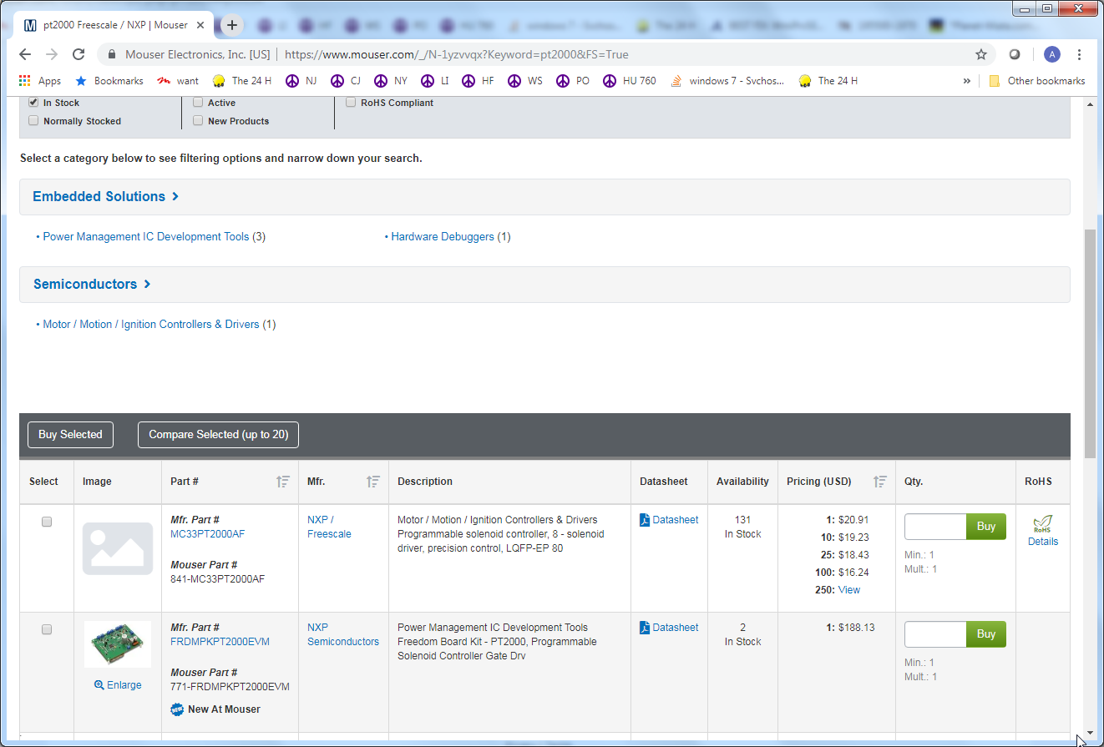Expand the Embedded Solutions category
This screenshot has height=747, width=1104.
[106, 197]
